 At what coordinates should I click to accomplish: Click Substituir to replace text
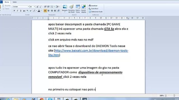[x=93, y=9]
